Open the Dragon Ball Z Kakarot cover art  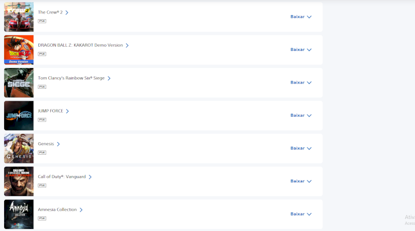[x=19, y=50]
